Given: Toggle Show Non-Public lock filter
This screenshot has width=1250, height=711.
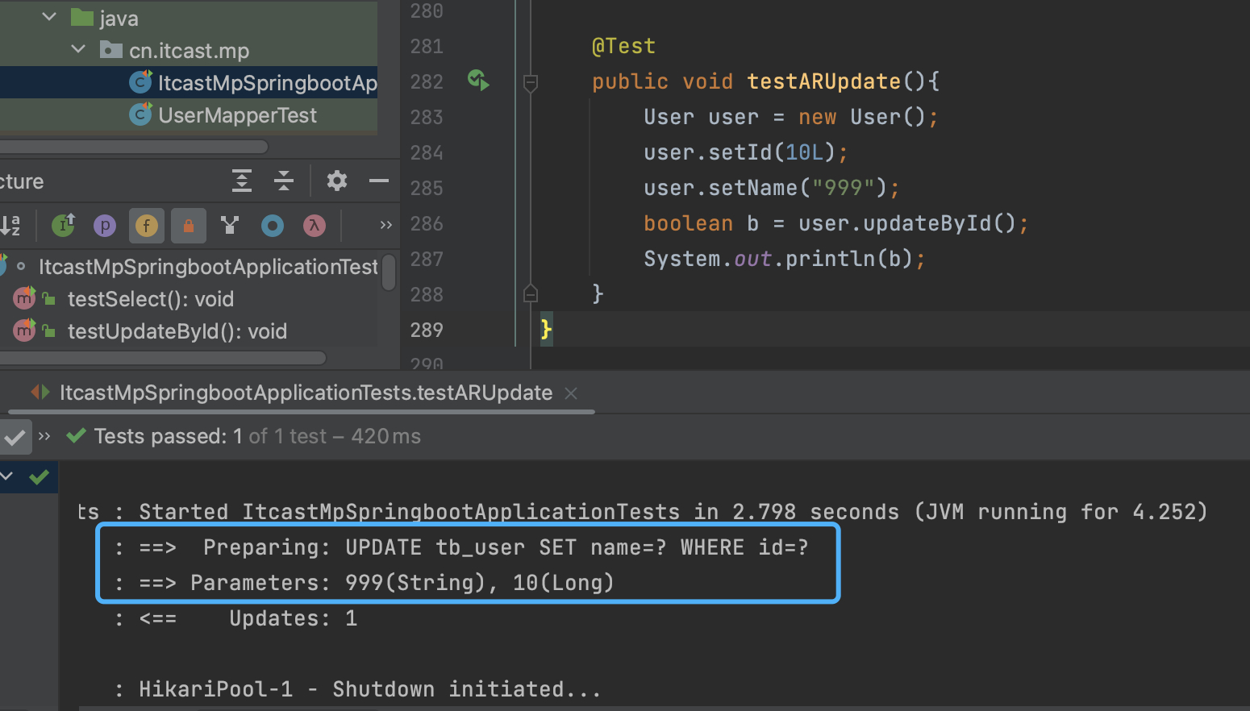Looking at the screenshot, I should point(189,226).
